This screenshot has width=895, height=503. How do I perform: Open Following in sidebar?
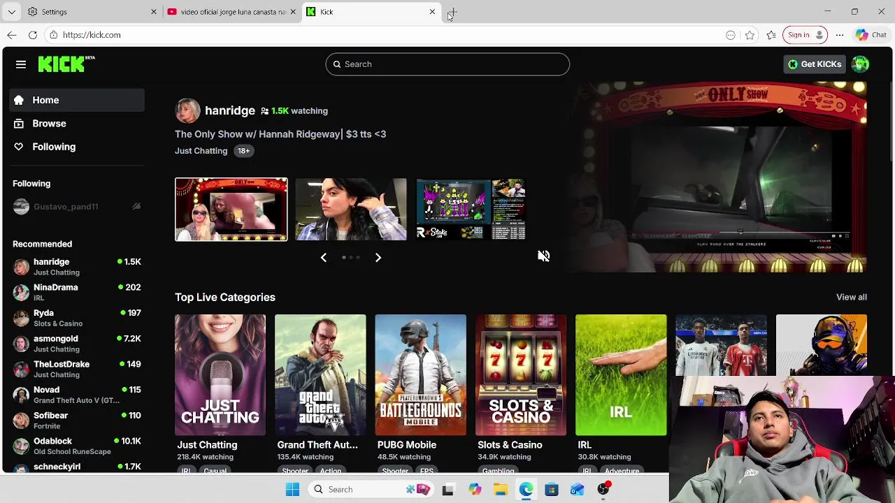77,147
